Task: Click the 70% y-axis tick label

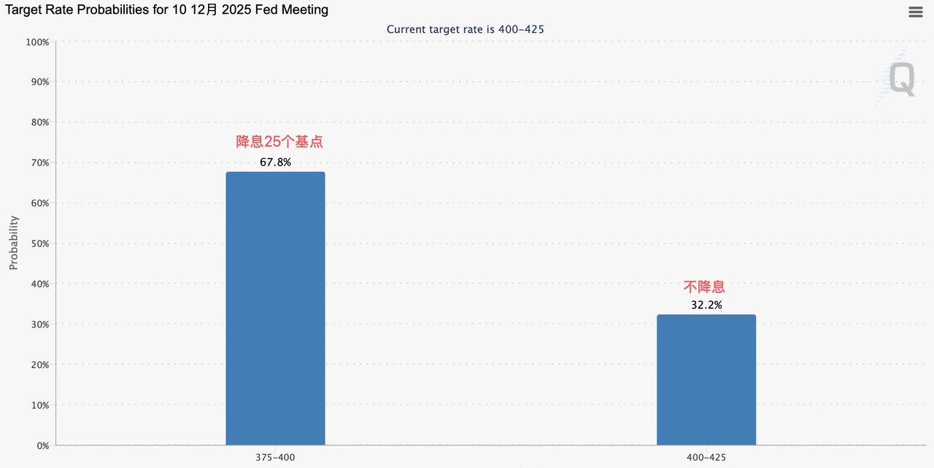Action: pos(39,163)
